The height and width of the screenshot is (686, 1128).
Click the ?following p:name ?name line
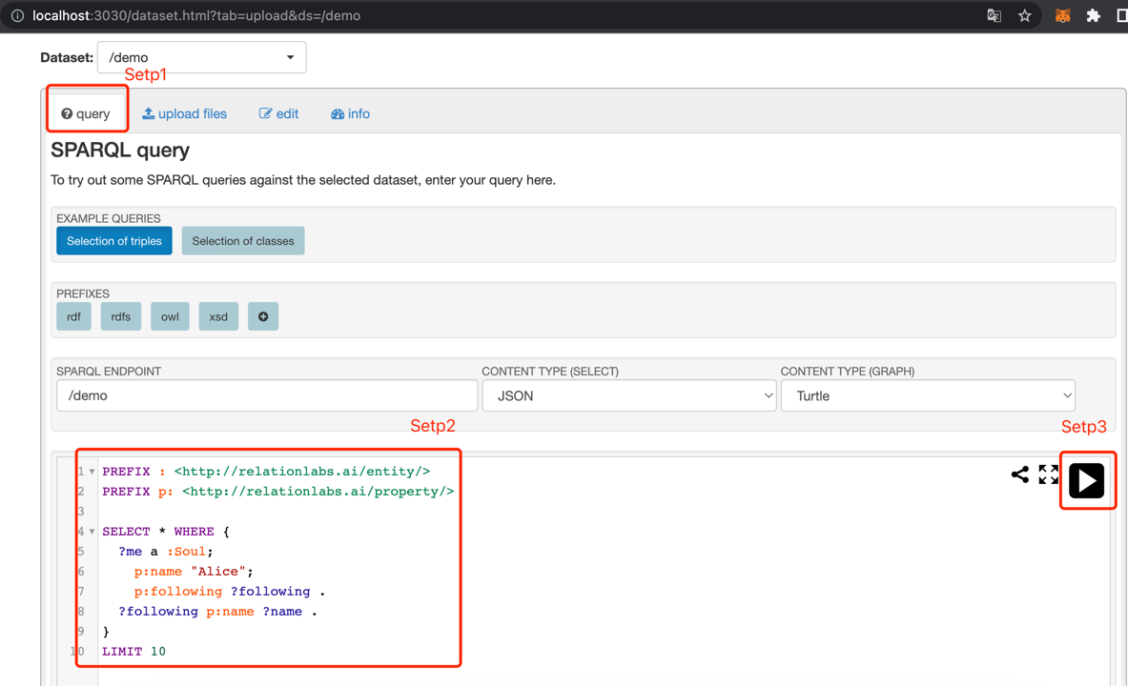pos(218,612)
